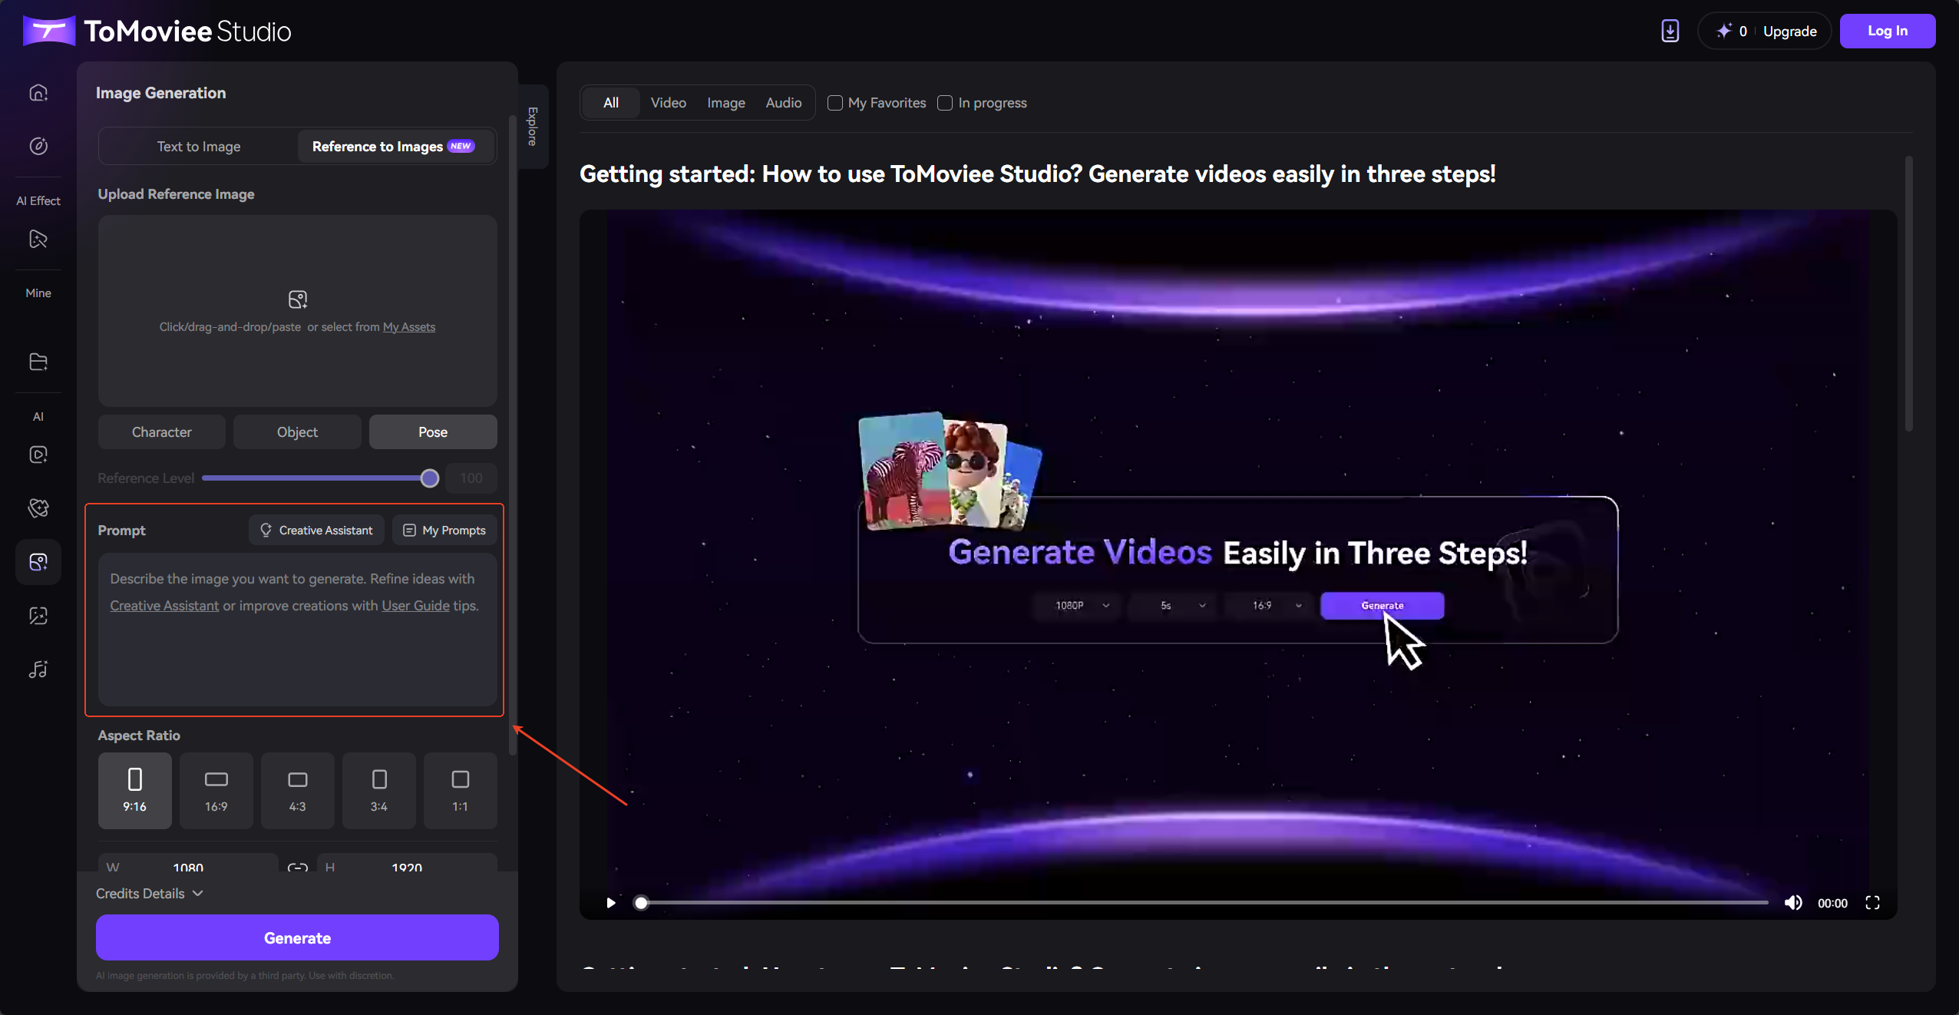This screenshot has height=1015, width=1959.
Task: Show All creations tab
Action: click(611, 103)
